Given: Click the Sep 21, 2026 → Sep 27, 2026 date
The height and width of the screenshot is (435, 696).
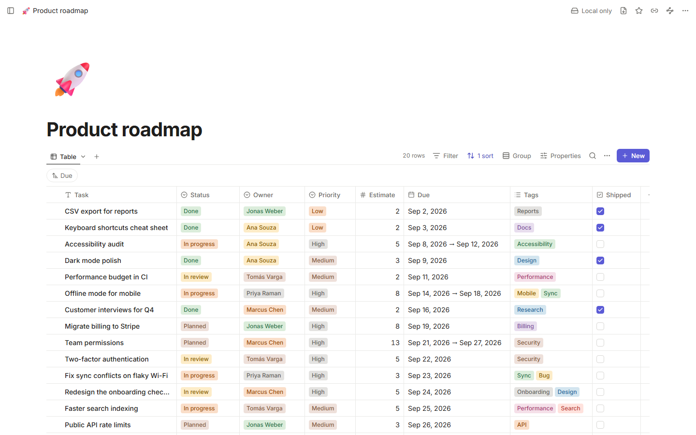Looking at the screenshot, I should coord(455,343).
